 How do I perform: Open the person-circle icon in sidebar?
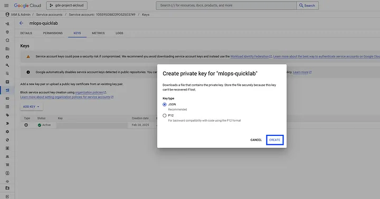click(x=7, y=57)
